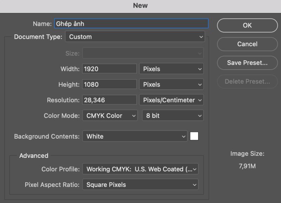281x203 pixels.
Task: Click the Name field containing Ghép ảnh
Action: click(131, 23)
